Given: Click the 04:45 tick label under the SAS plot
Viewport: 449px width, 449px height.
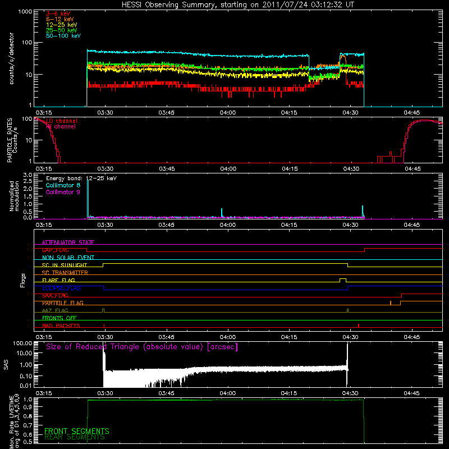Looking at the screenshot, I should [x=412, y=393].
